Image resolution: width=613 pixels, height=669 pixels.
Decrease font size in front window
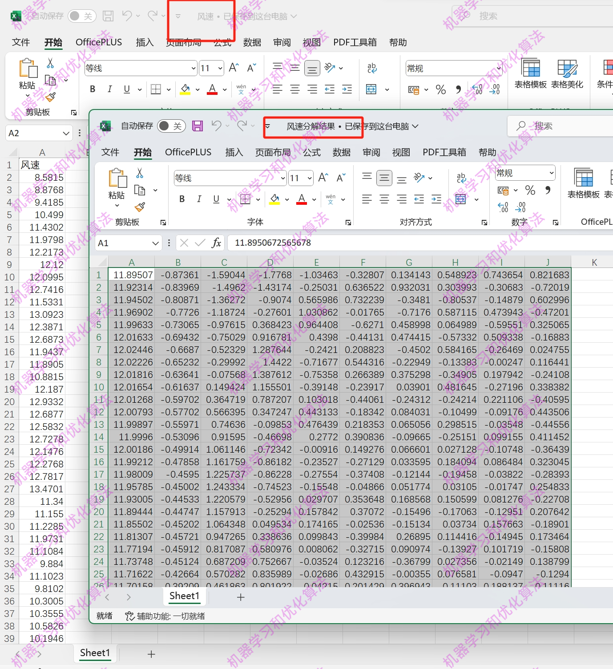point(341,178)
